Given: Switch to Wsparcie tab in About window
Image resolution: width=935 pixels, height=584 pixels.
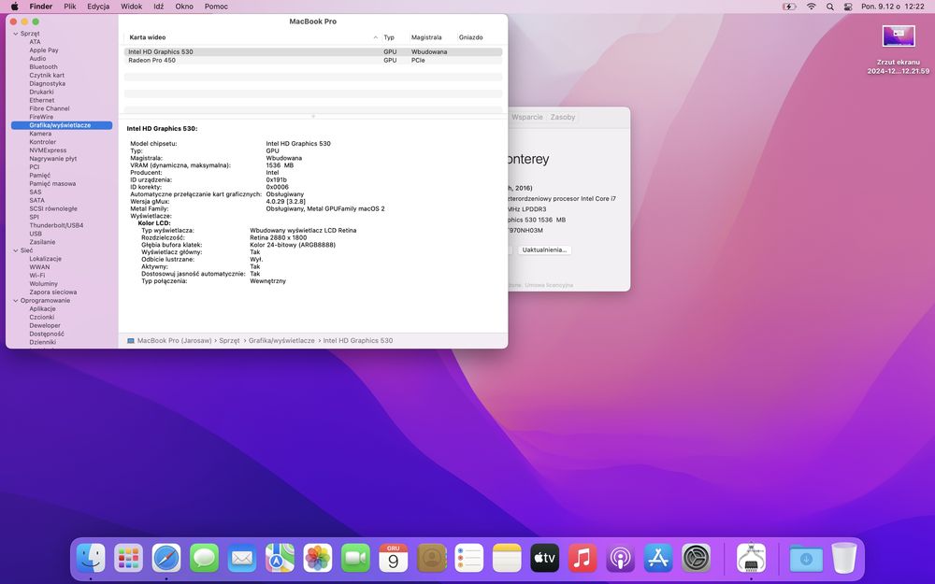Looking at the screenshot, I should click(x=527, y=117).
